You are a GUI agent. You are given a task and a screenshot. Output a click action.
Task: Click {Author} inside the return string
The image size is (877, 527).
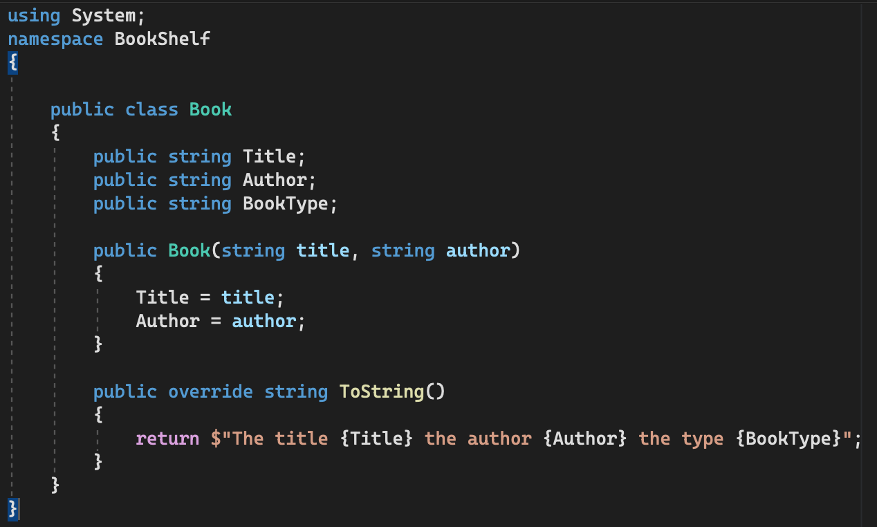pos(585,438)
